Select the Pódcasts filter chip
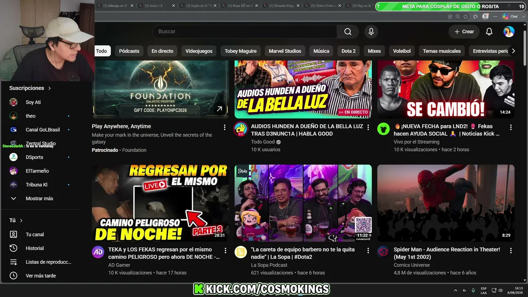Screen dimensions: 528x297 (x=129, y=51)
